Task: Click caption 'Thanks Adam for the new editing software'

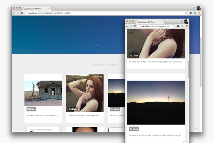Action: pyautogui.click(x=156, y=62)
